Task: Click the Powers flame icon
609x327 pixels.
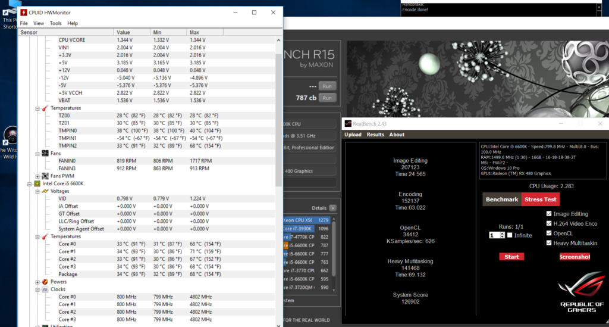Action: (45, 282)
